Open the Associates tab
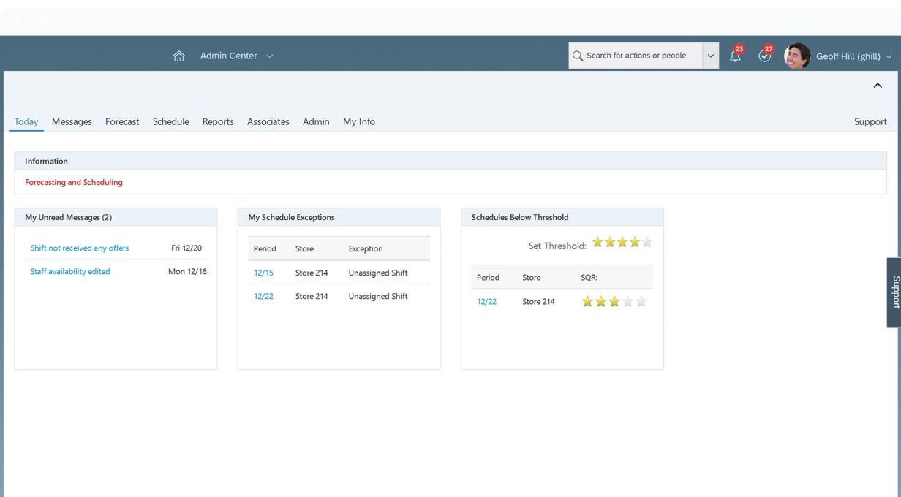 [x=268, y=122]
